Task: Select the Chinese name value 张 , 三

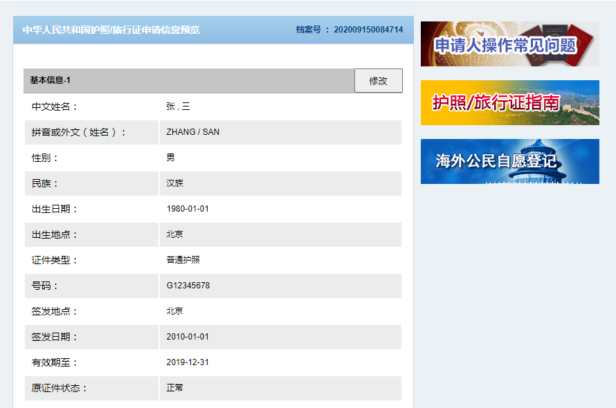Action: tap(178, 106)
